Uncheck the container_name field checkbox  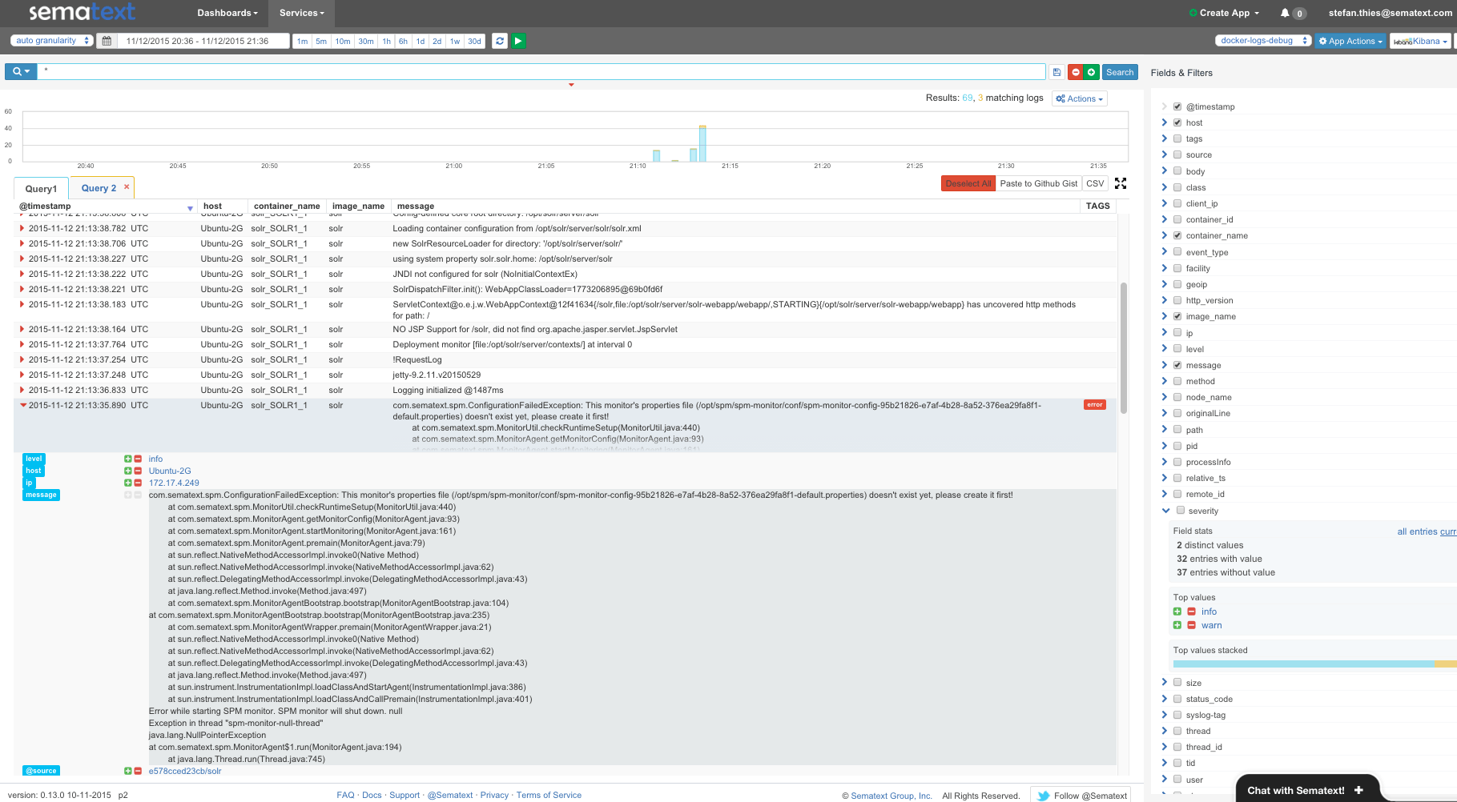pos(1177,235)
